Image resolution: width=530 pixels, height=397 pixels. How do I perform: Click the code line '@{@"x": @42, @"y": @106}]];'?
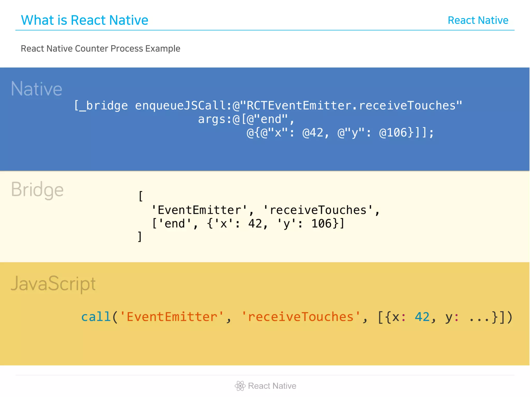pyautogui.click(x=340, y=133)
